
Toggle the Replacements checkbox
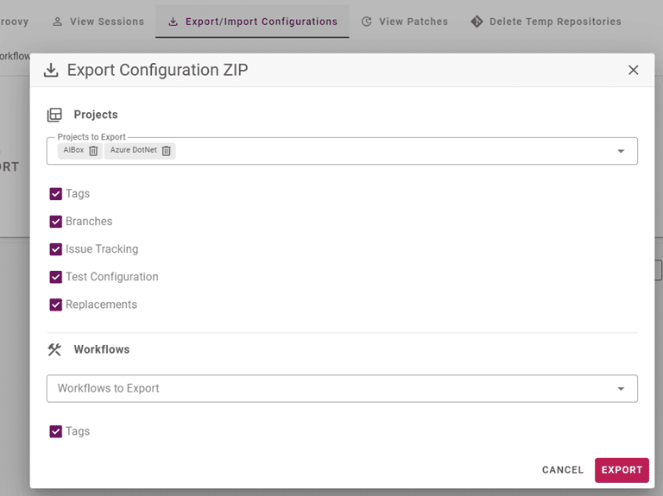[56, 305]
